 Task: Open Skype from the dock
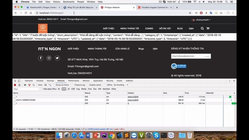coord(156,135)
